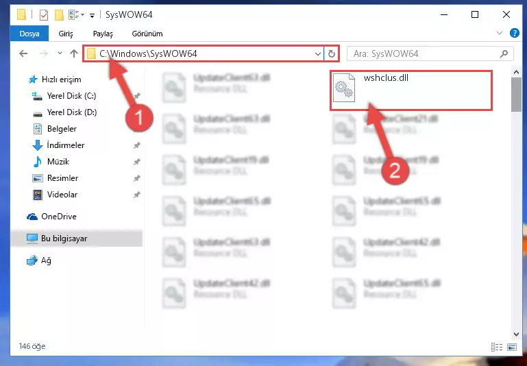
Task: Click the file list scrollbar down arrow
Action: (x=516, y=334)
